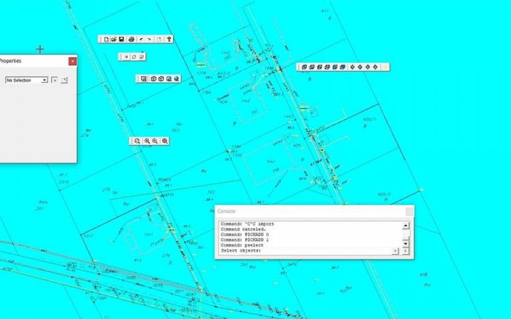The image size is (511, 319).
Task: Undo the last action
Action: pyautogui.click(x=141, y=39)
